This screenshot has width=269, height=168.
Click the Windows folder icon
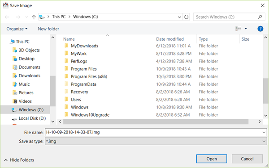pos(66,107)
